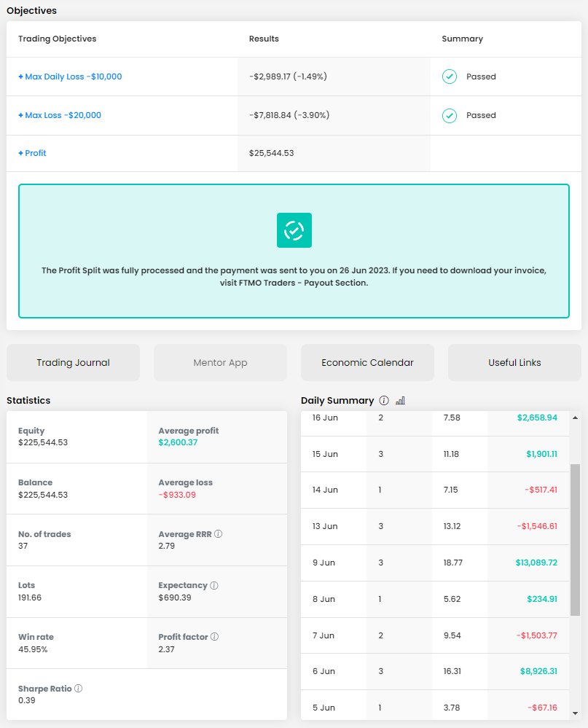This screenshot has width=588, height=728.
Task: Select the 13 Jun daily summary row
Action: 435,526
